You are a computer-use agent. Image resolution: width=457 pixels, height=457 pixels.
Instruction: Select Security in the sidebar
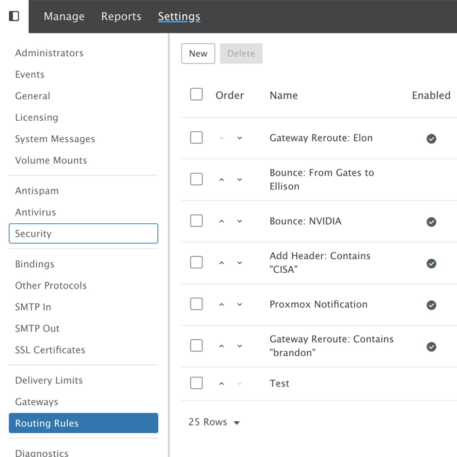tap(84, 234)
